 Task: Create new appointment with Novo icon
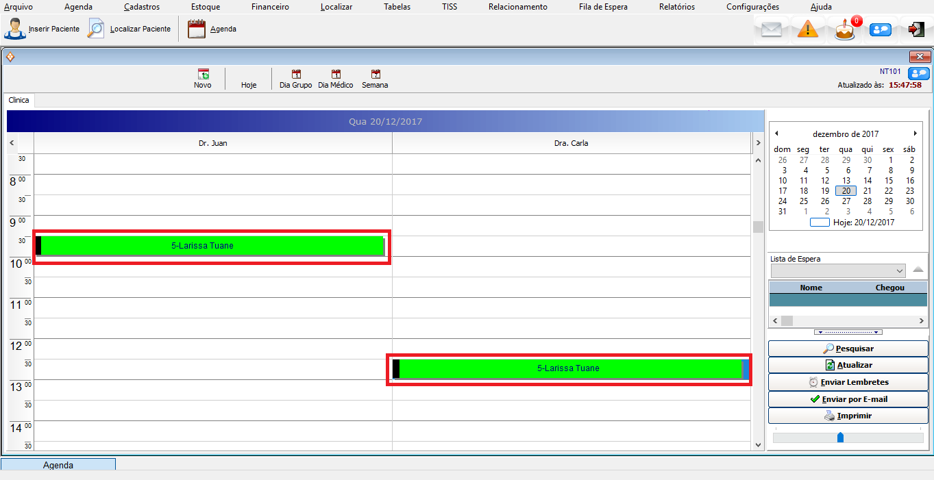[x=203, y=75]
